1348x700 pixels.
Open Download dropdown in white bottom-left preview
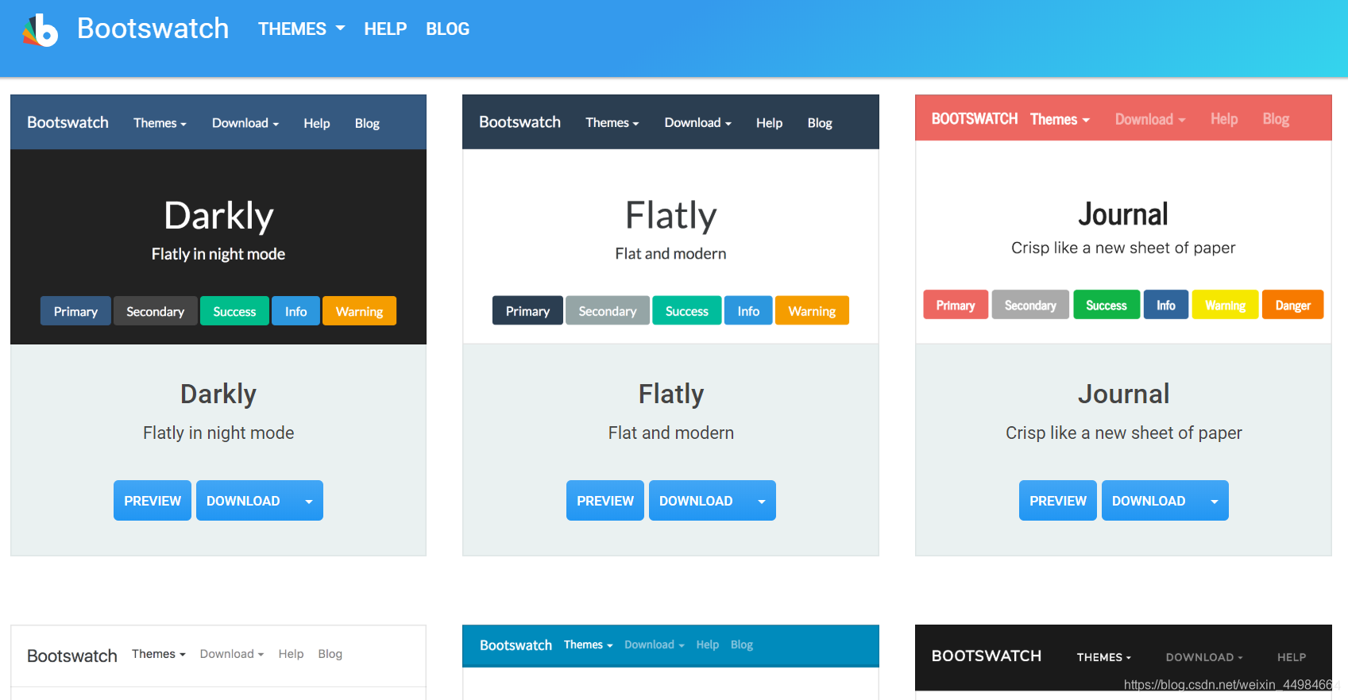pyautogui.click(x=232, y=654)
